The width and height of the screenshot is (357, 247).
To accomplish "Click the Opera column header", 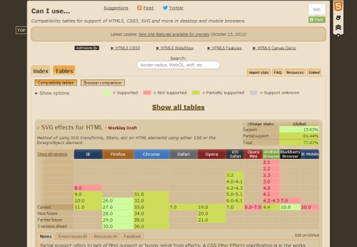I will click(212, 154).
